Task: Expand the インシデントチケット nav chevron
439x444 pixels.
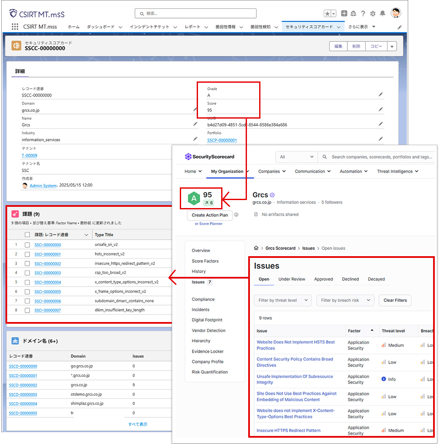Action: [x=175, y=27]
